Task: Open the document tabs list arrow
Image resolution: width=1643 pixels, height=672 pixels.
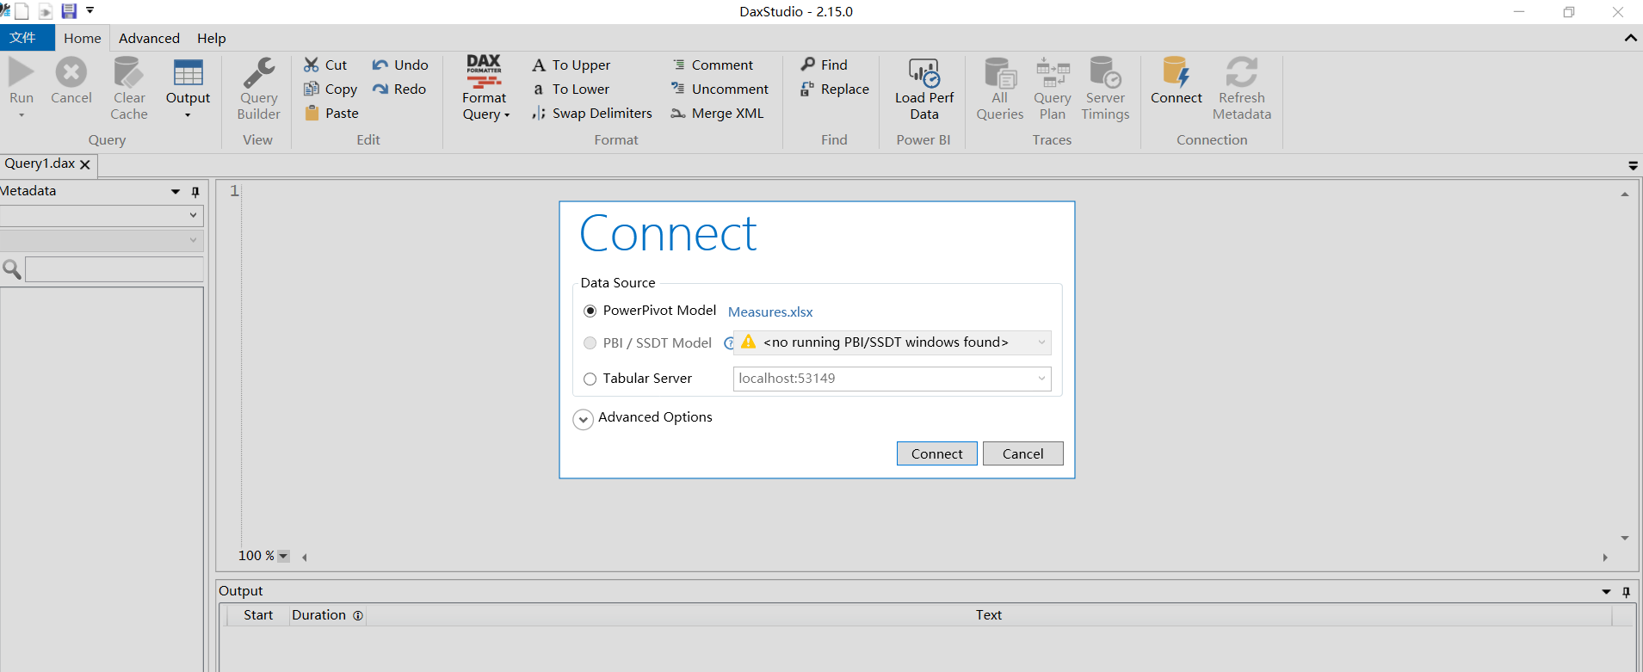Action: point(1632,165)
